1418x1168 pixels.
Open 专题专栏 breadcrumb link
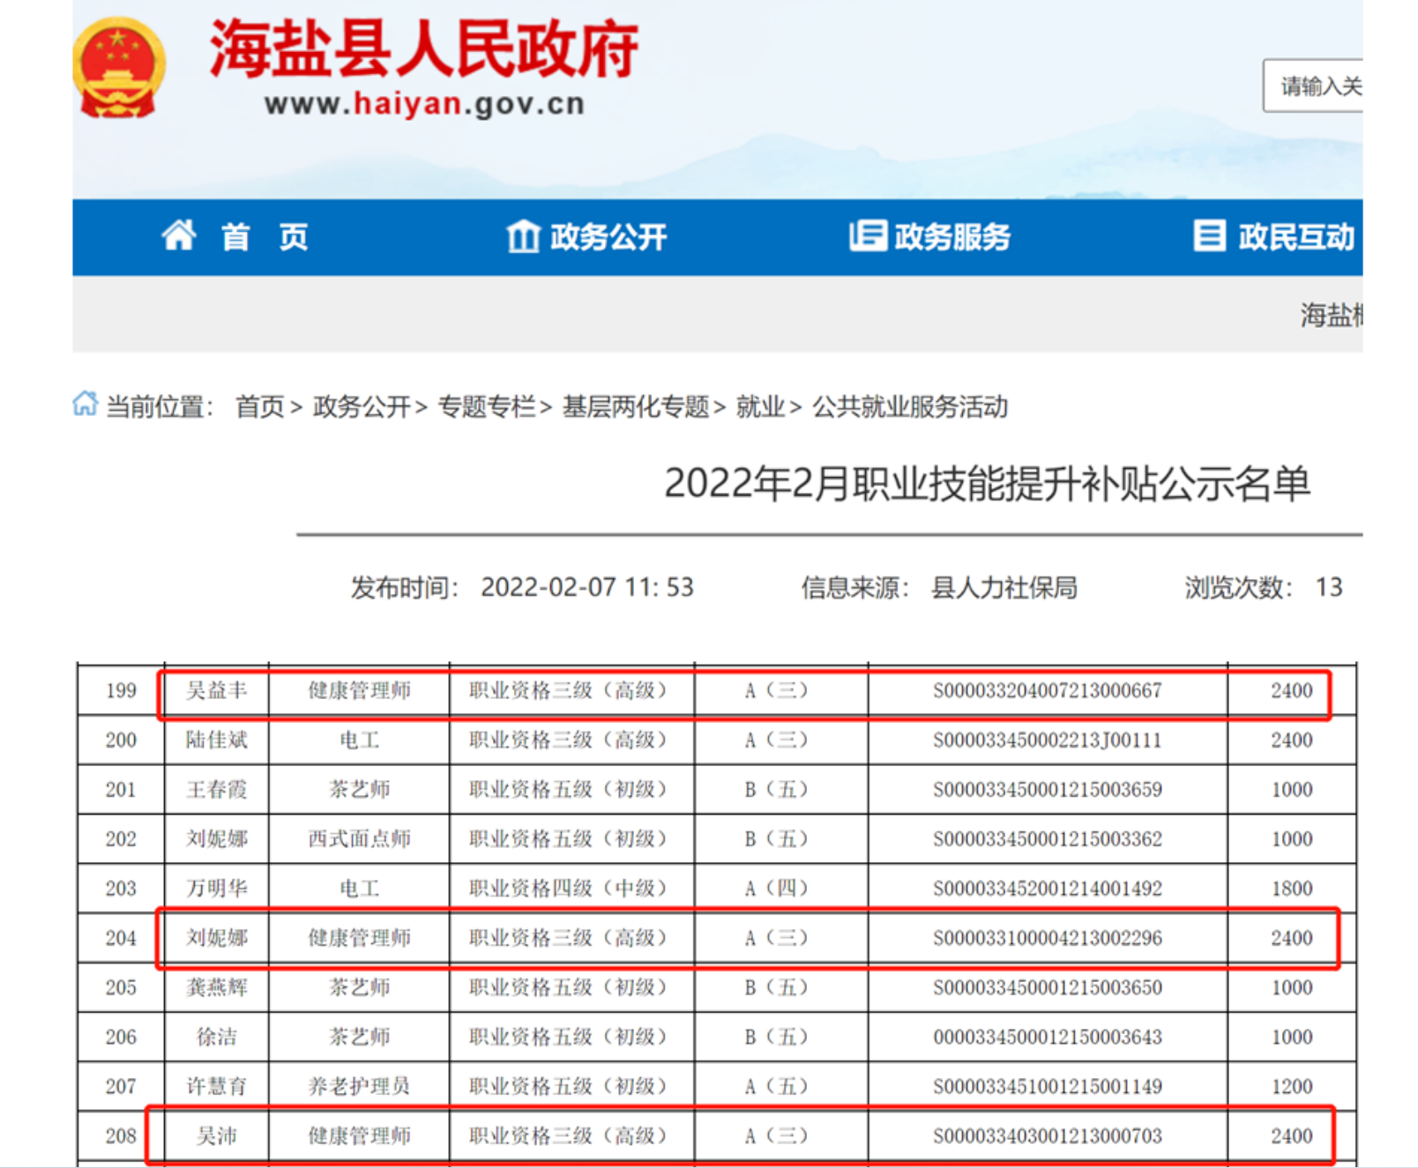(x=486, y=406)
